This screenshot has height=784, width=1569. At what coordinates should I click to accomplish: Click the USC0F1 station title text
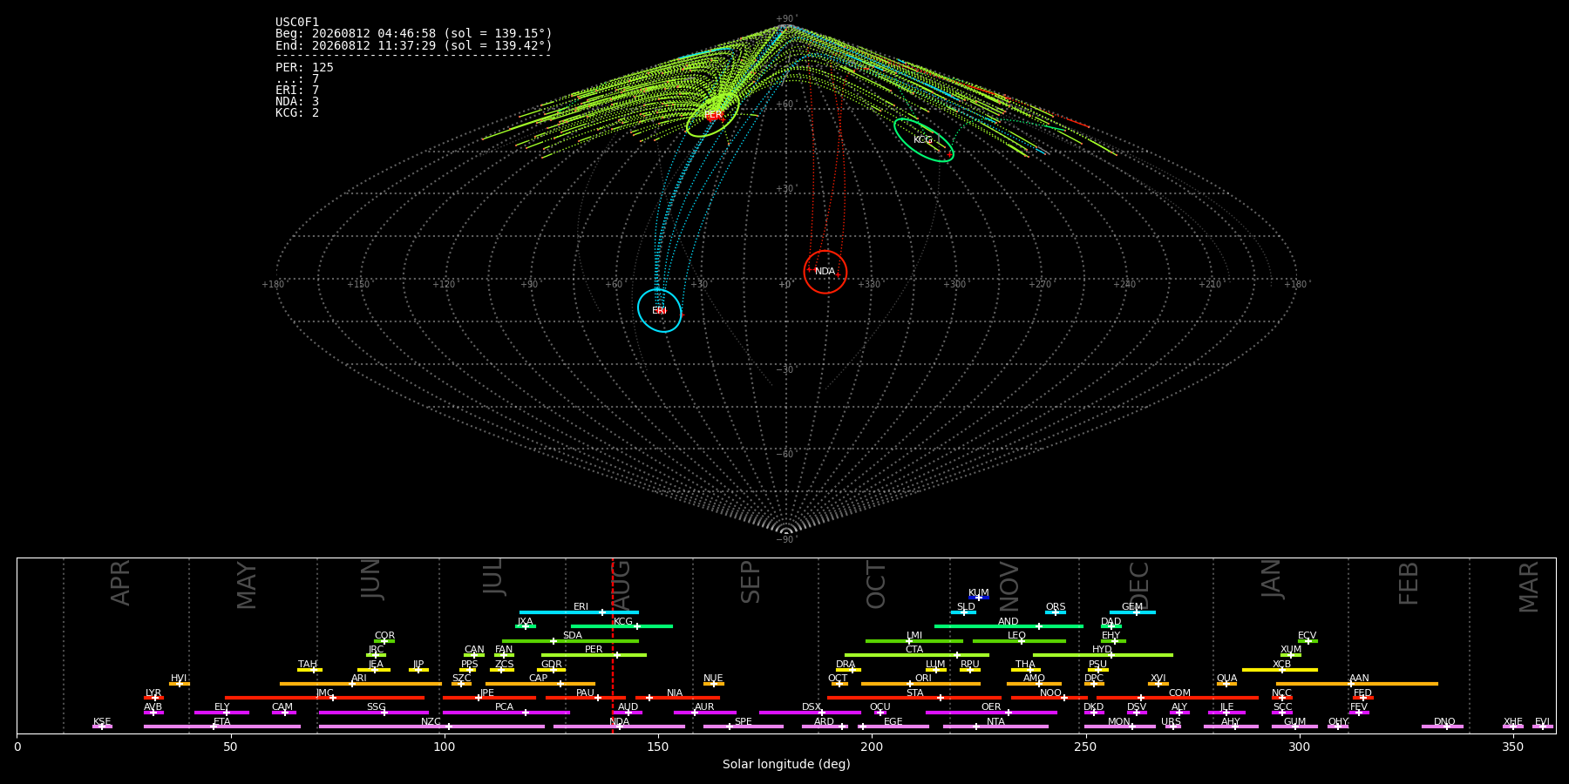point(297,22)
